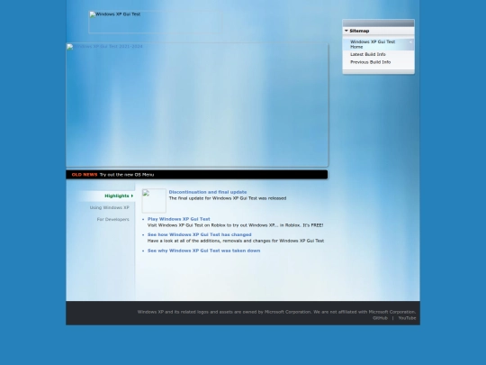The width and height of the screenshot is (486, 365).
Task: Switch to For Developers tab
Action: pyautogui.click(x=112, y=219)
